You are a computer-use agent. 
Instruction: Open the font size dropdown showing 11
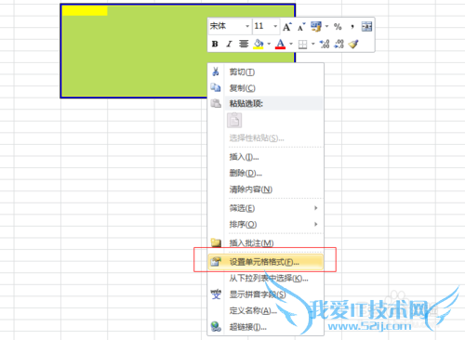pyautogui.click(x=275, y=26)
